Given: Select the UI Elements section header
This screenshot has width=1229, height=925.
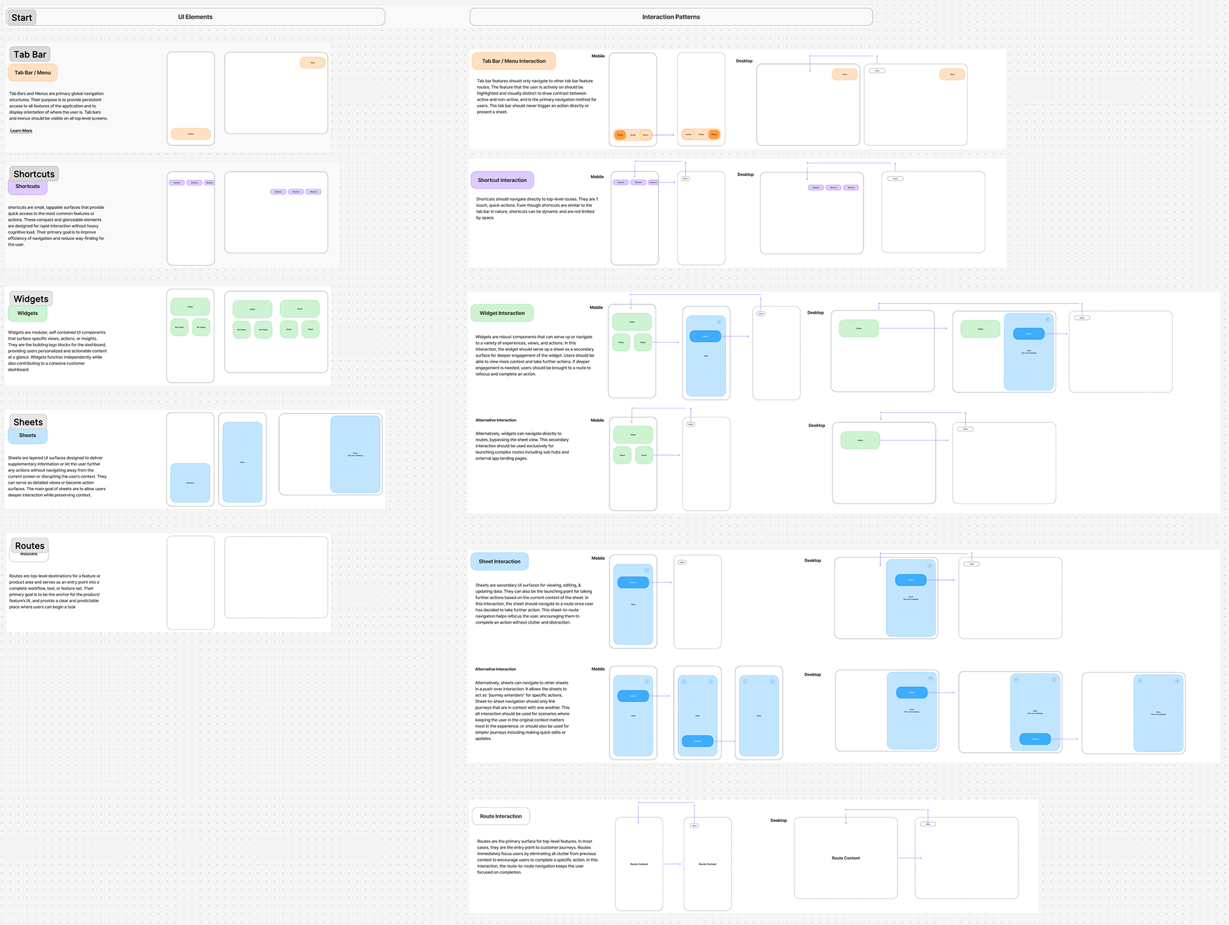Looking at the screenshot, I should click(x=195, y=17).
